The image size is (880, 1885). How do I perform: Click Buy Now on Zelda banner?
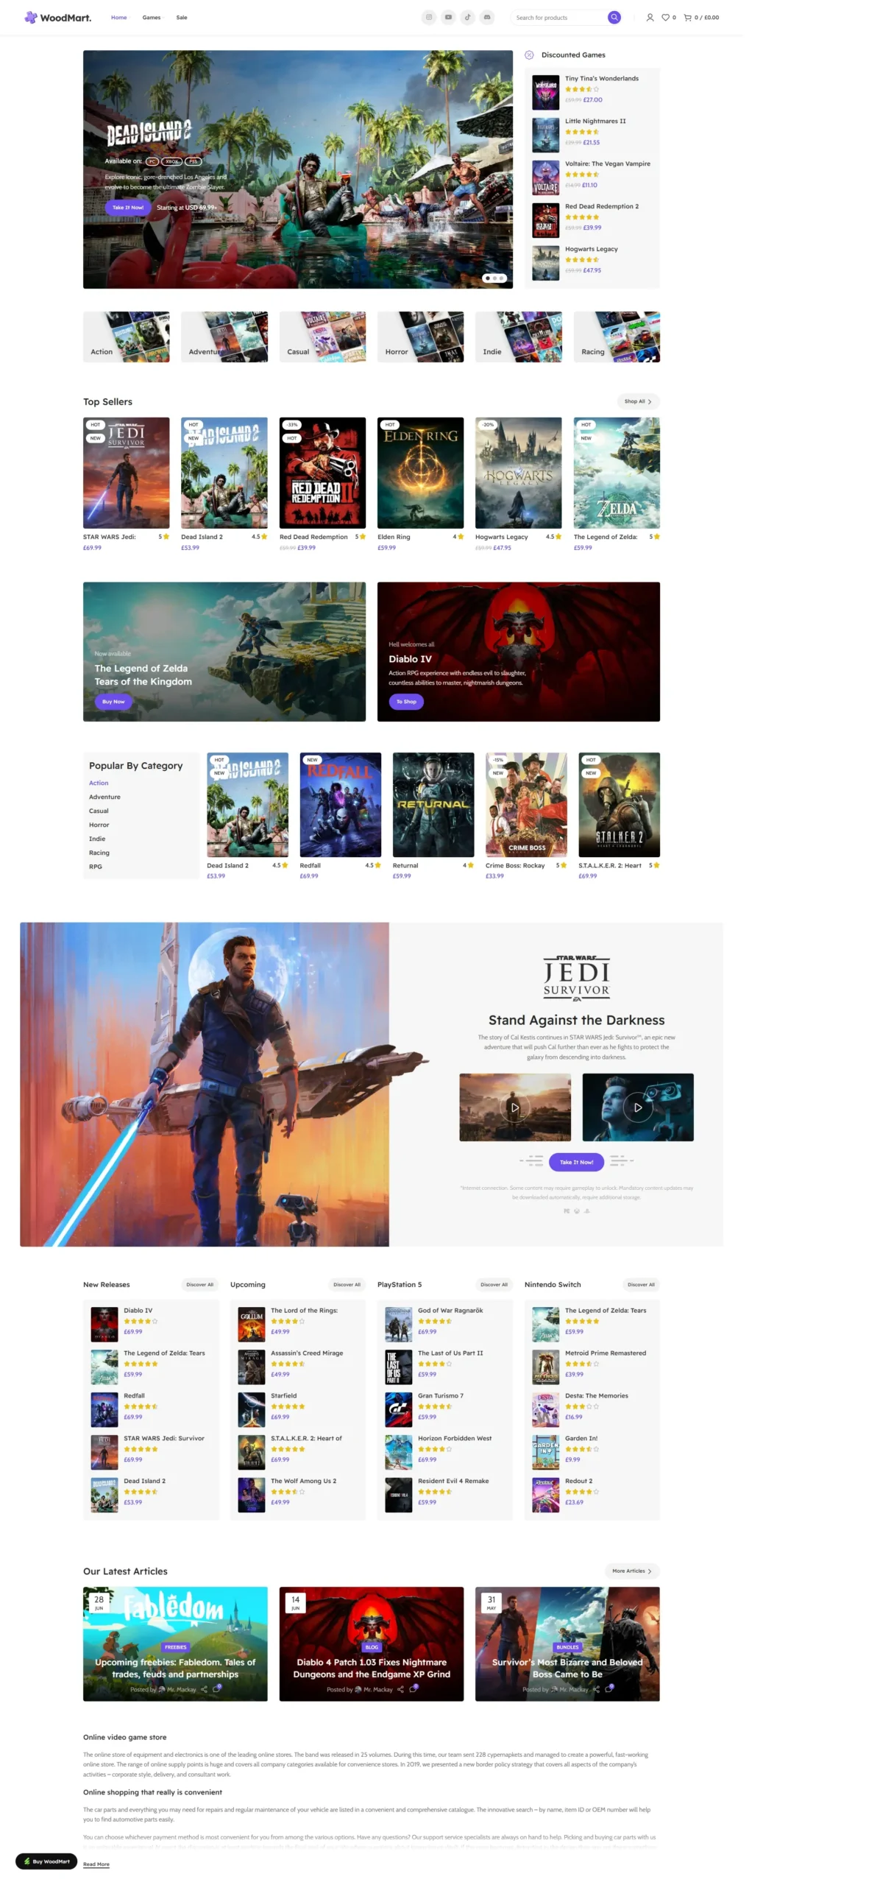pyautogui.click(x=113, y=702)
